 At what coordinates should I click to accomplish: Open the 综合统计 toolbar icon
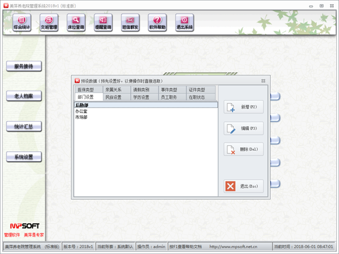click(x=22, y=23)
